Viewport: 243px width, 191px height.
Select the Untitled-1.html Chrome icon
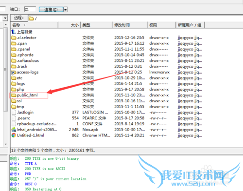click(14, 135)
